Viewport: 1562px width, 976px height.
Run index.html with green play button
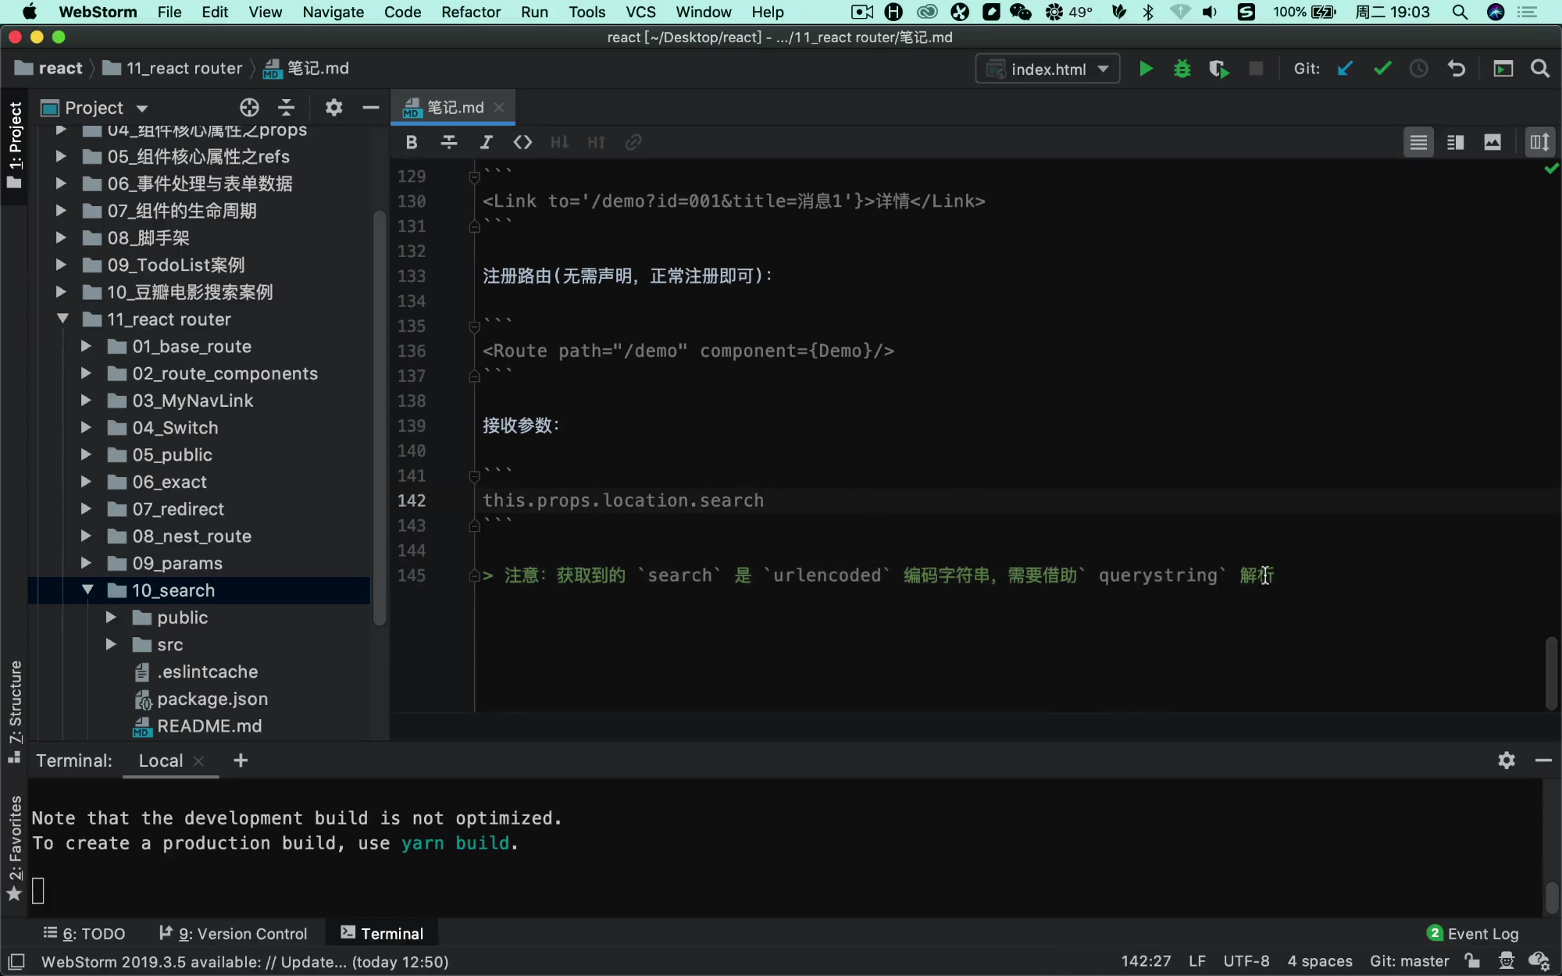1146,69
